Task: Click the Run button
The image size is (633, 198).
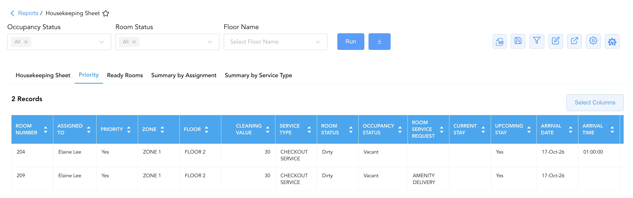Action: tap(351, 42)
